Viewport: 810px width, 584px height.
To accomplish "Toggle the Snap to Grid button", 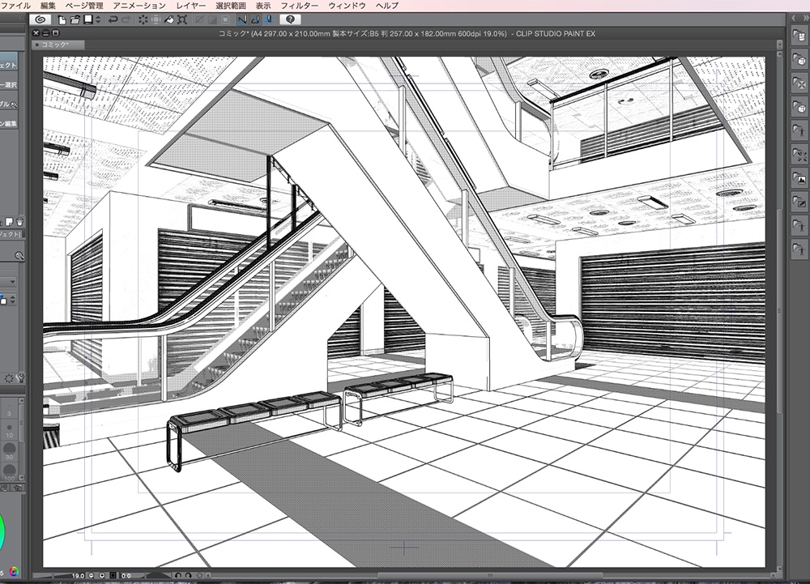I will (267, 19).
